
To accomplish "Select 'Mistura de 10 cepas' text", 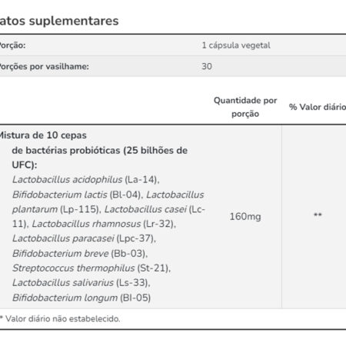I will (x=43, y=135).
